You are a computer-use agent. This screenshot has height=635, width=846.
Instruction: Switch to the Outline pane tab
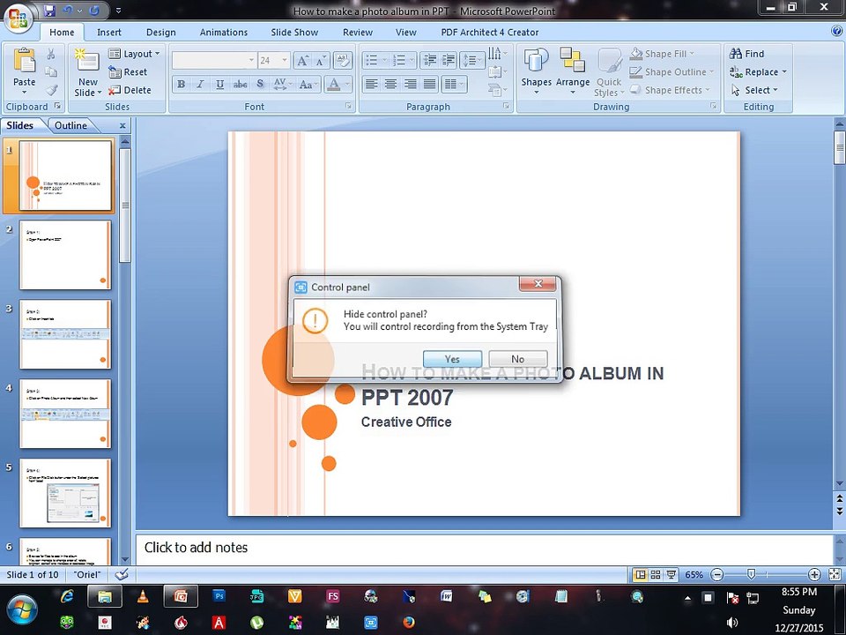70,125
